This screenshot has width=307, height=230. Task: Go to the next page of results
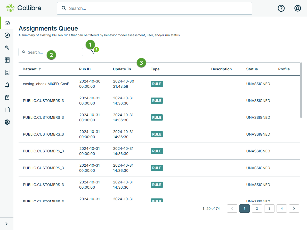[294, 209]
